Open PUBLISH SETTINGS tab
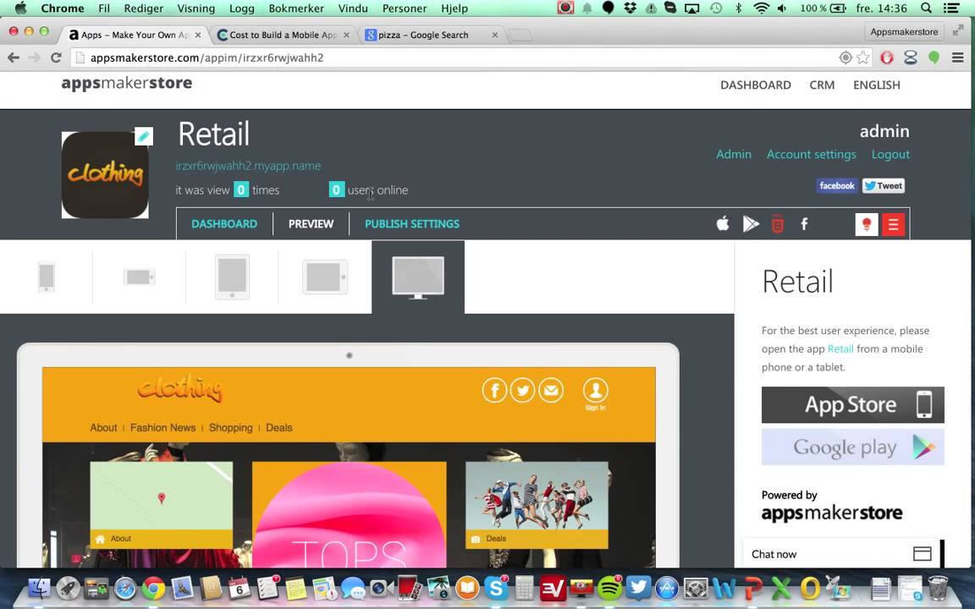 [411, 223]
